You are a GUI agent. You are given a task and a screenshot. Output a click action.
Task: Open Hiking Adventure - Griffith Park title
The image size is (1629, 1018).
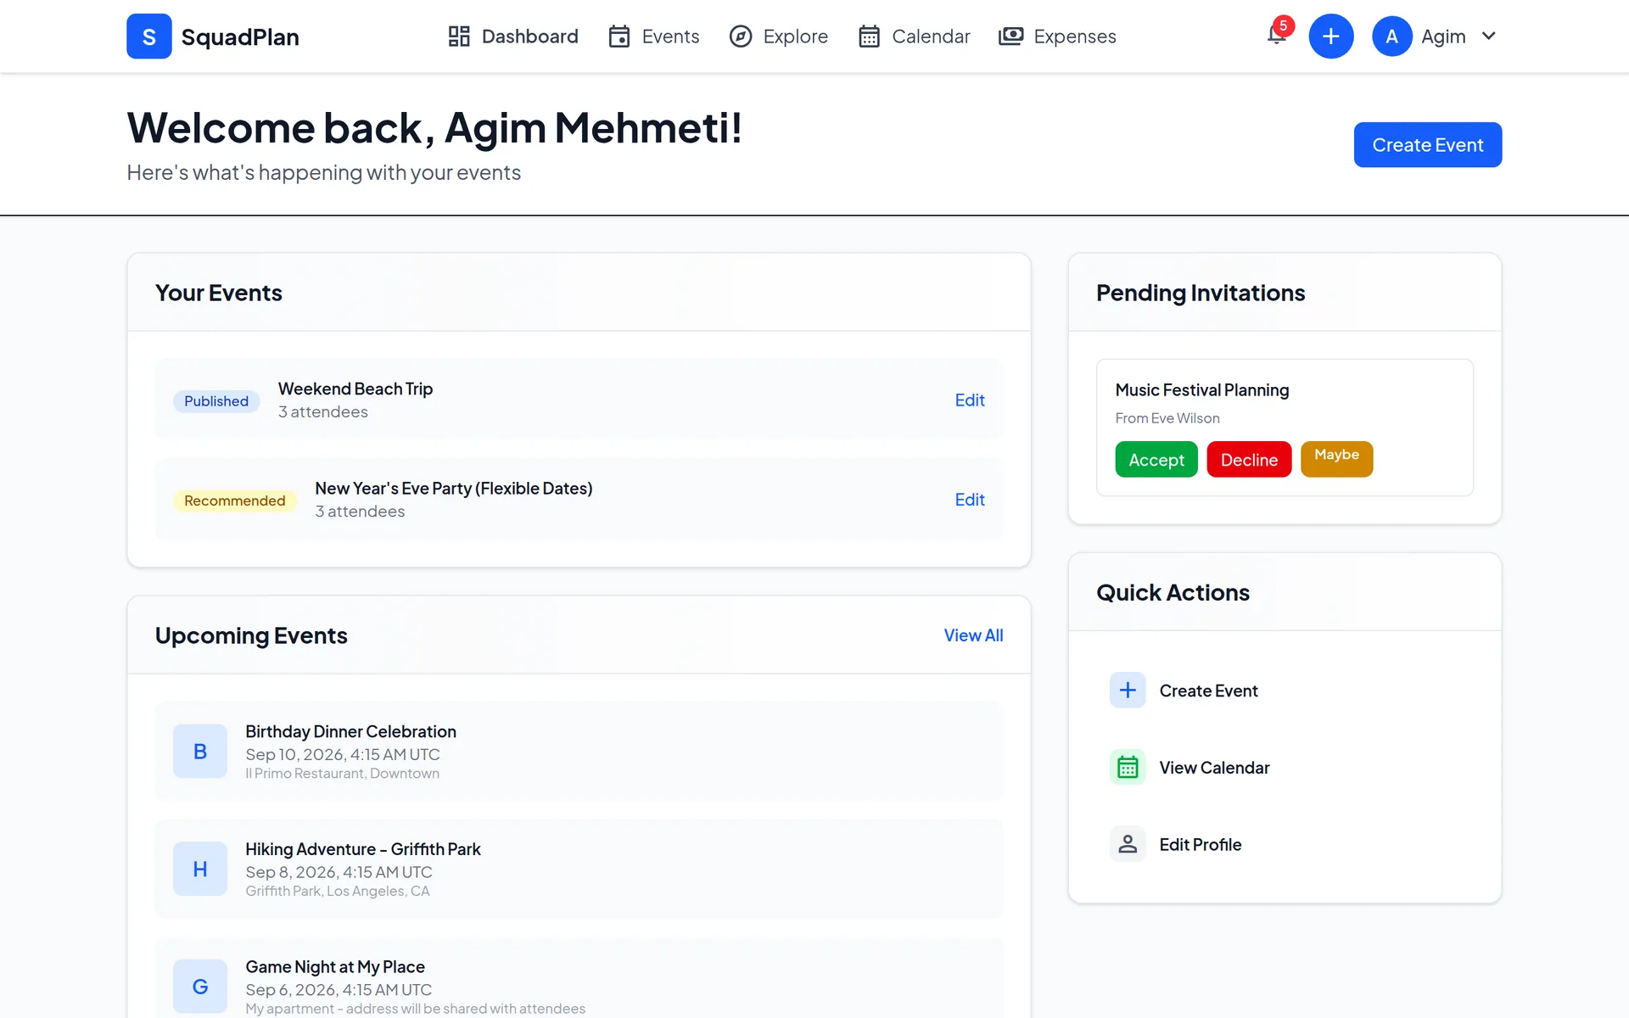tap(362, 849)
